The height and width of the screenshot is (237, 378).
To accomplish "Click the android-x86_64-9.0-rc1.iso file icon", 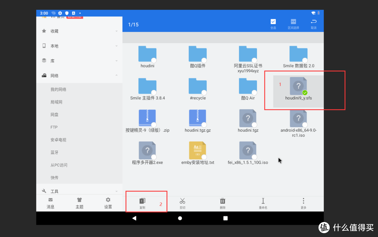I will (x=298, y=118).
